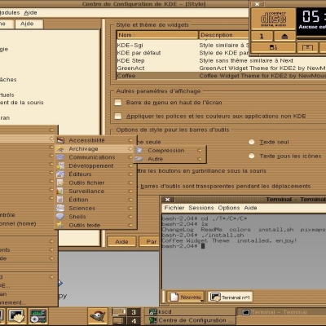Open Aide menu in the Control Center menubar
Image resolution: width=326 pixels, height=326 pixels.
(x=30, y=13)
